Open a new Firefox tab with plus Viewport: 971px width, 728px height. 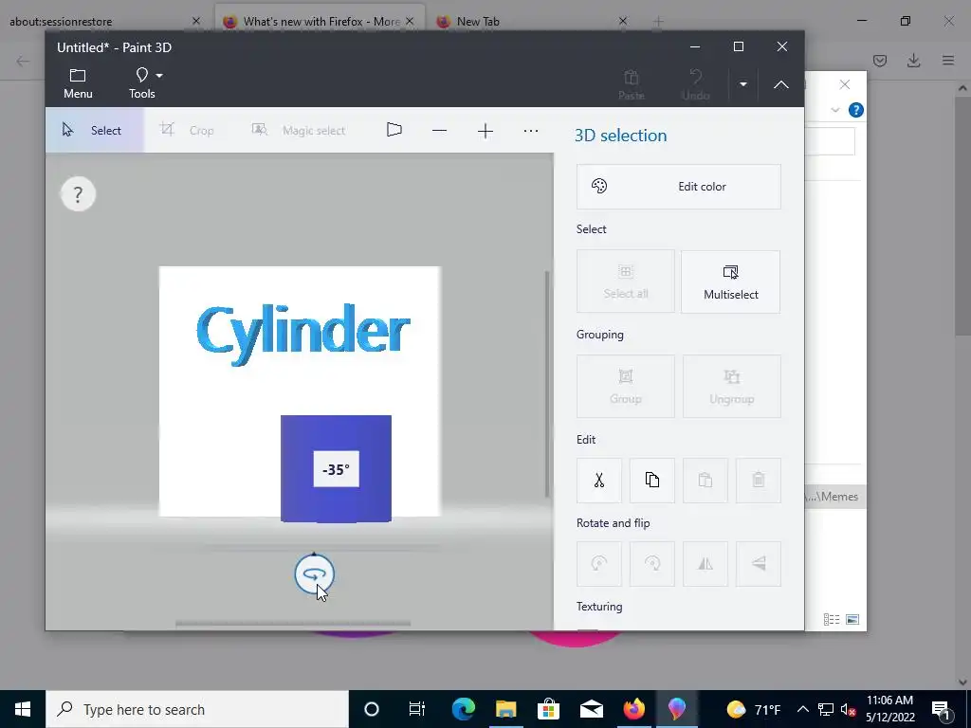(x=658, y=22)
